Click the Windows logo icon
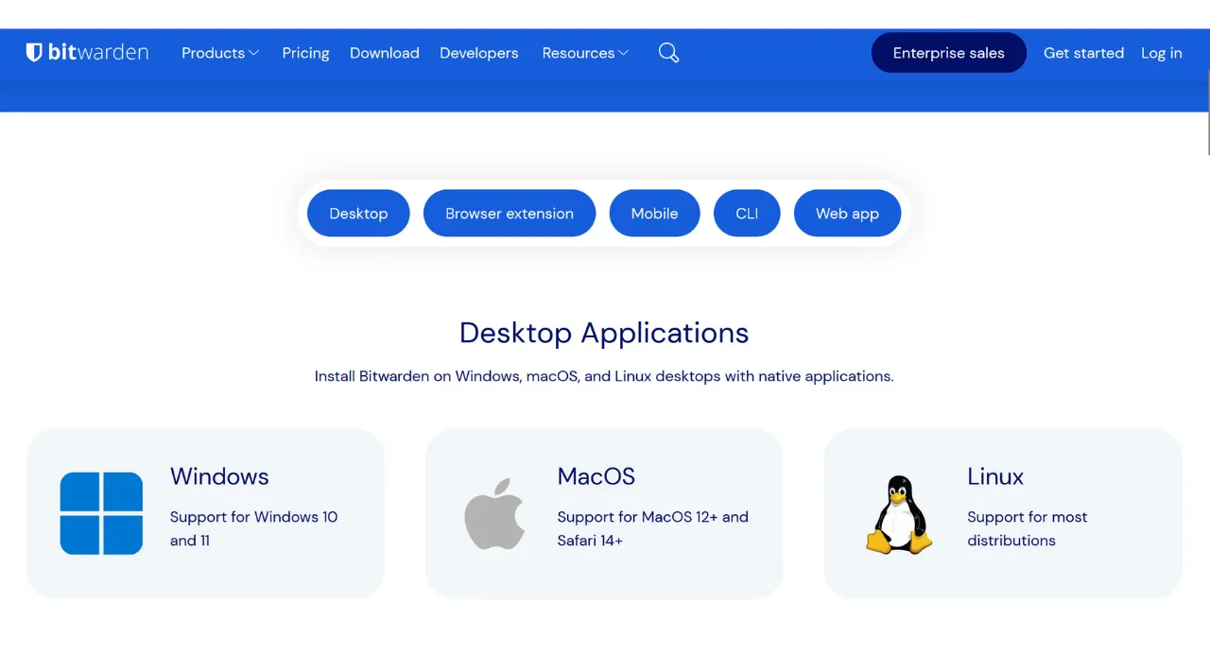Screen dimensions: 1210x672 [x=101, y=513]
